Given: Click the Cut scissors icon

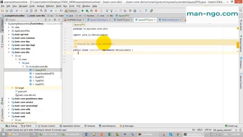Looking at the screenshot, I should 27,11.
